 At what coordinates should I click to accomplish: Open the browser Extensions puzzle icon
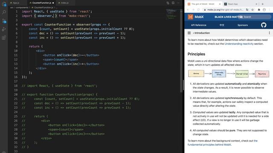[x=259, y=10]
